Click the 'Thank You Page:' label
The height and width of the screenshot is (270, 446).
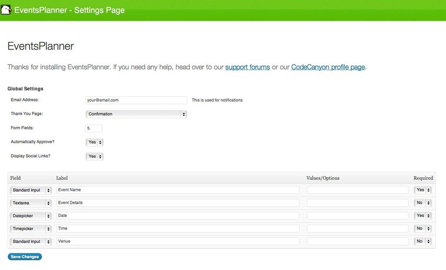27,114
